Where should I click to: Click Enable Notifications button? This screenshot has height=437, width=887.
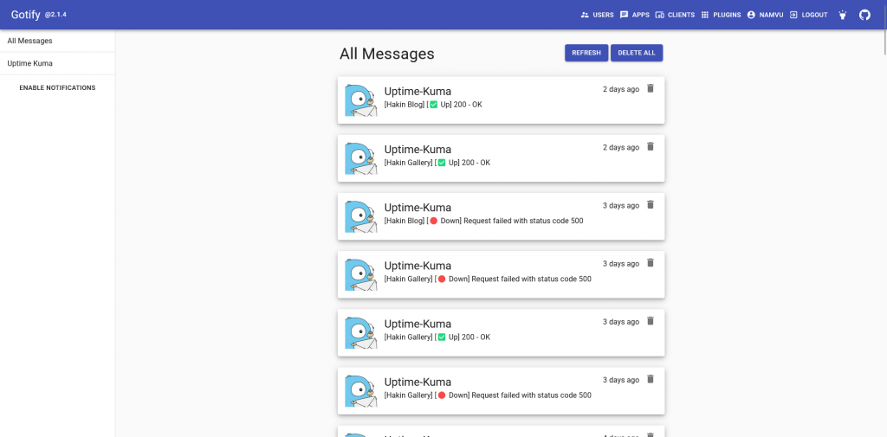pyautogui.click(x=57, y=87)
